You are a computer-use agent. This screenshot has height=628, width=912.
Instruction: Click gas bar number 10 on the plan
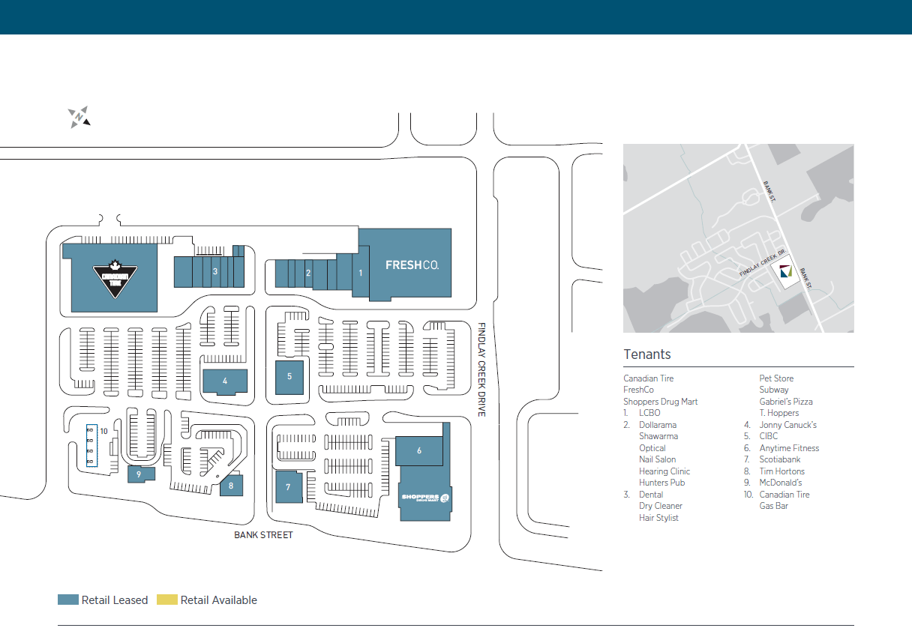click(x=92, y=447)
